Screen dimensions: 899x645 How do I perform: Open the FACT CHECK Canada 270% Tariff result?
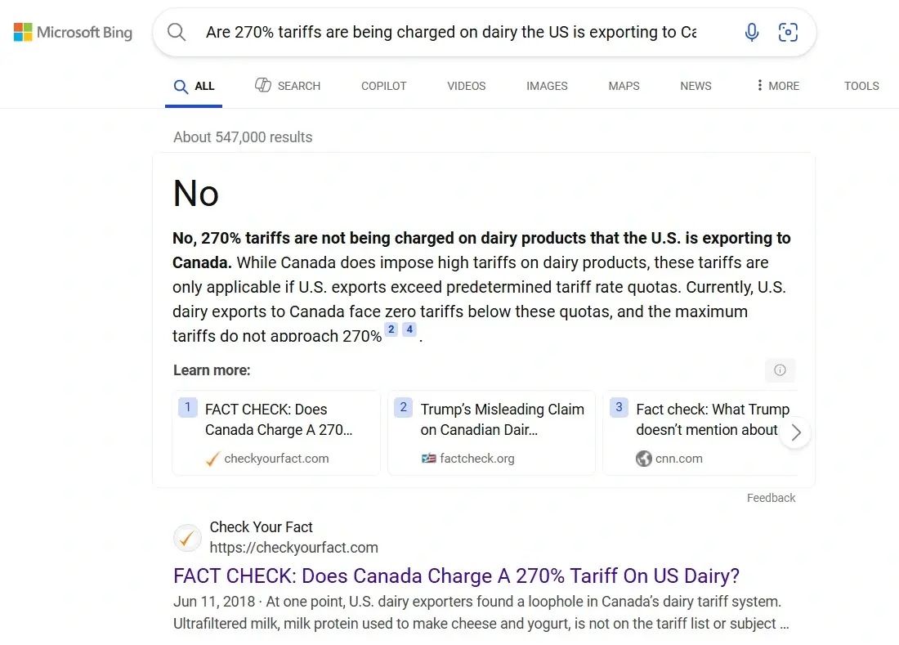click(456, 576)
